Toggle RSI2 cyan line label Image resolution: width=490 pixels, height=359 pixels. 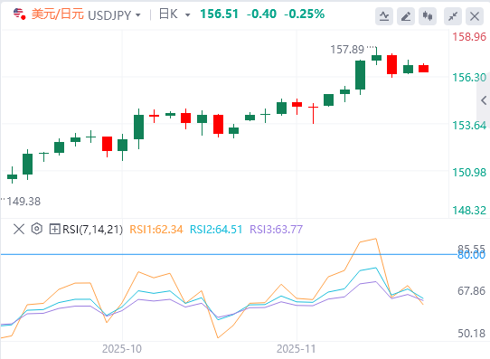[x=216, y=230]
